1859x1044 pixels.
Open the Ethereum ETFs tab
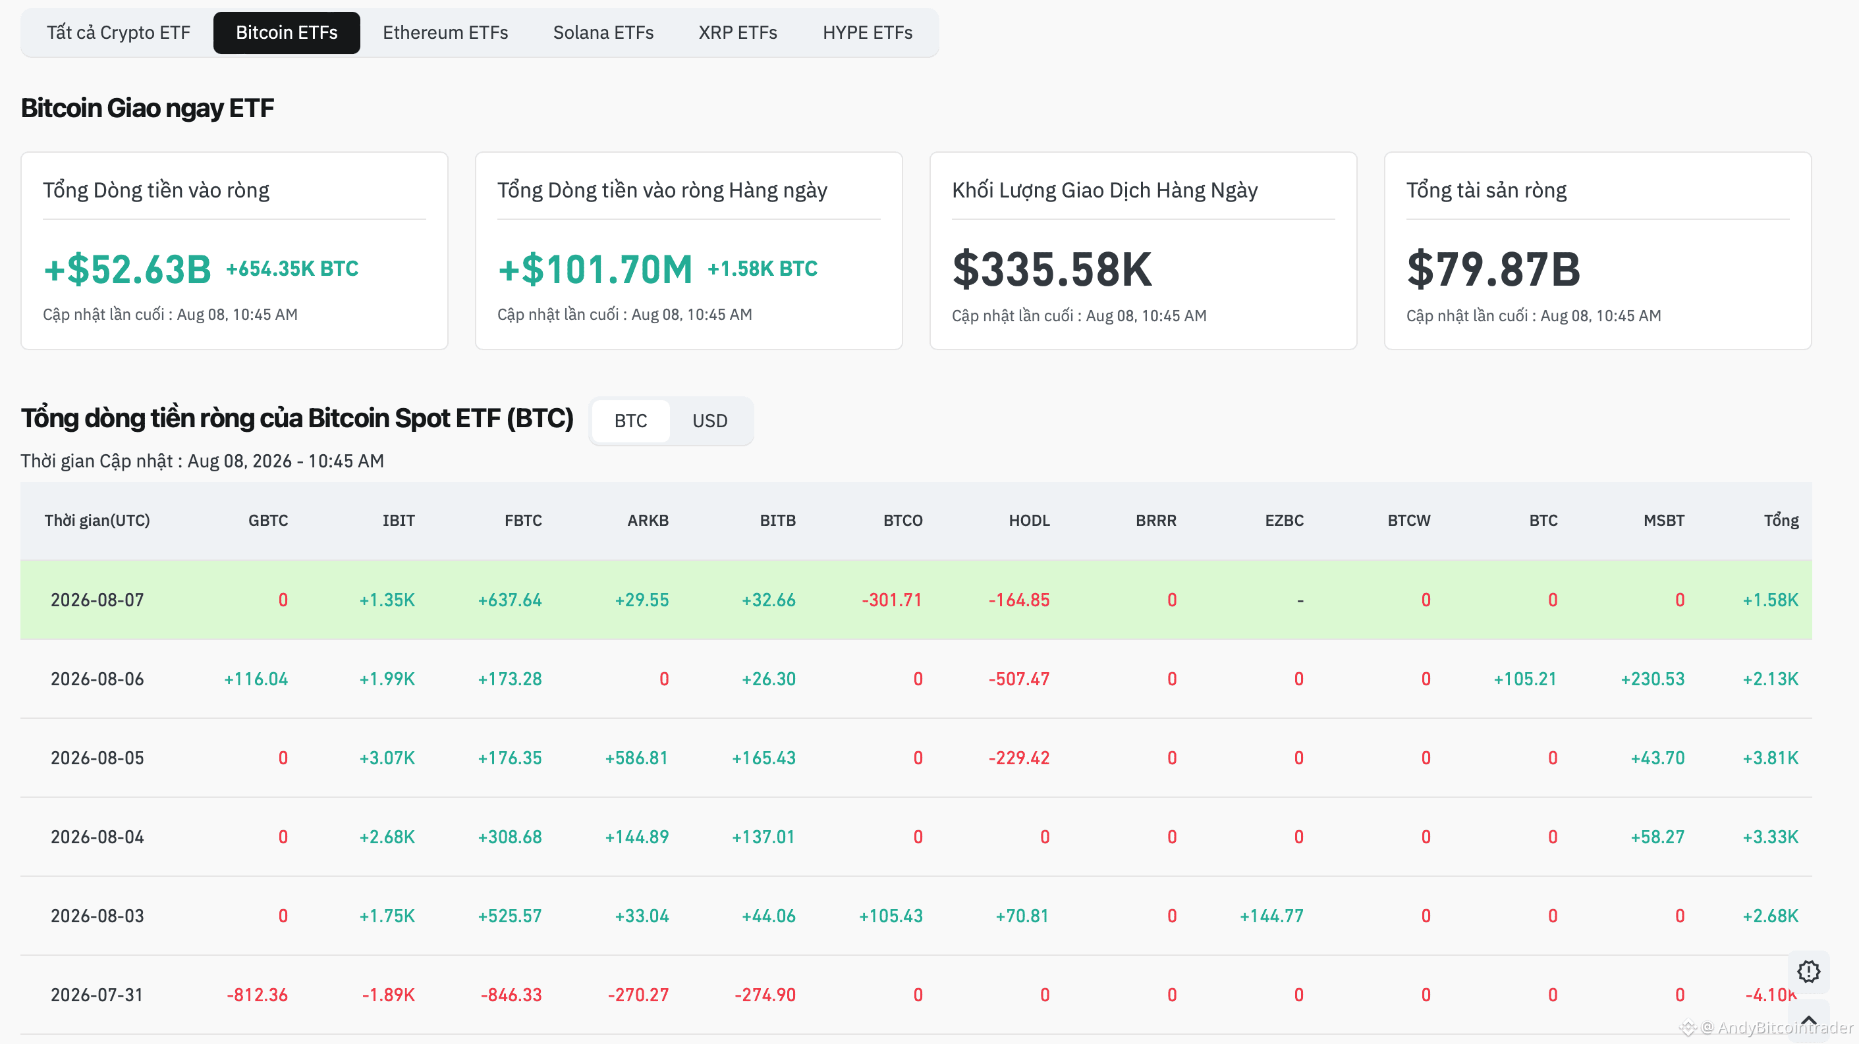click(445, 33)
